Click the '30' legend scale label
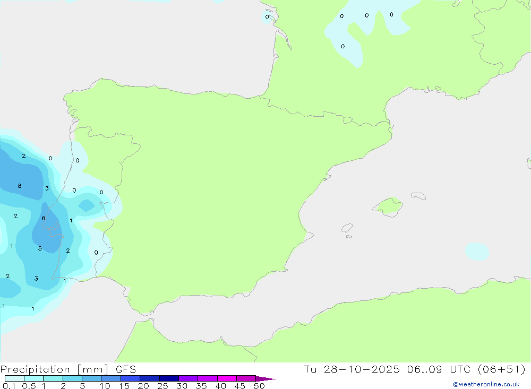This screenshot has width=531, height=389. 182,386
